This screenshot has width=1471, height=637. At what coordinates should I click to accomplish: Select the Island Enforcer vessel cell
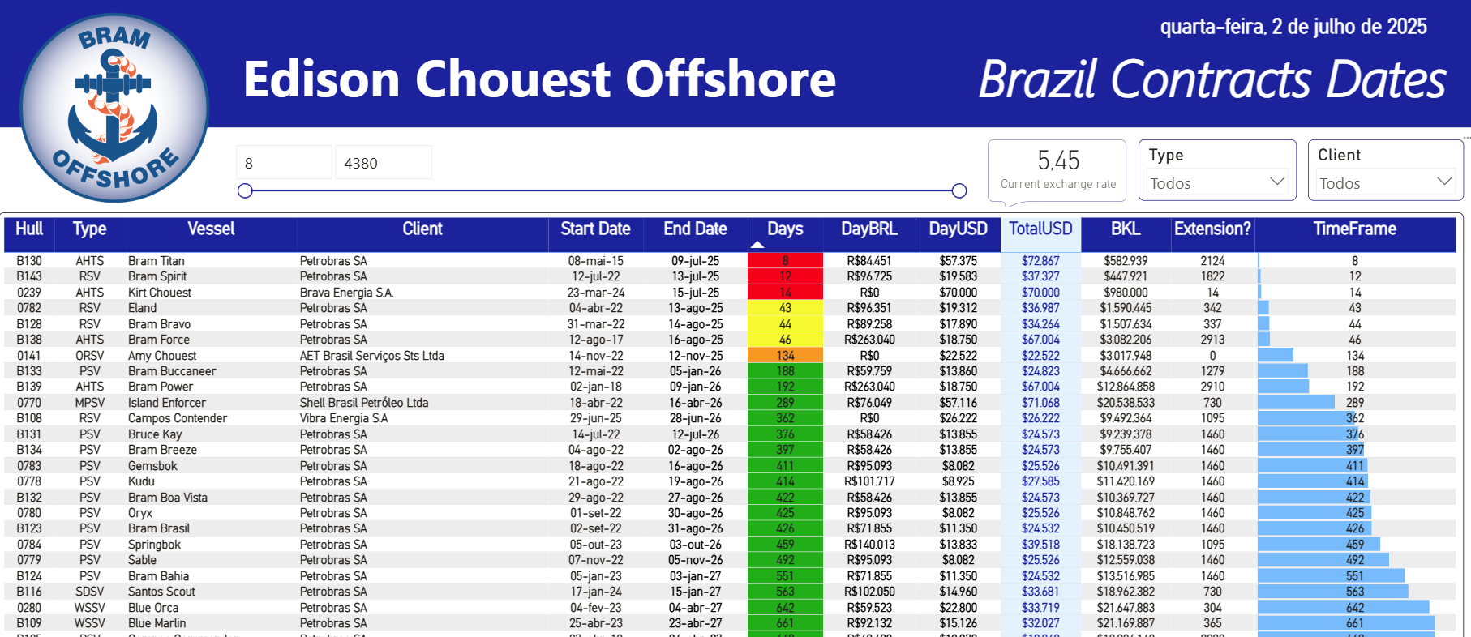pos(167,403)
